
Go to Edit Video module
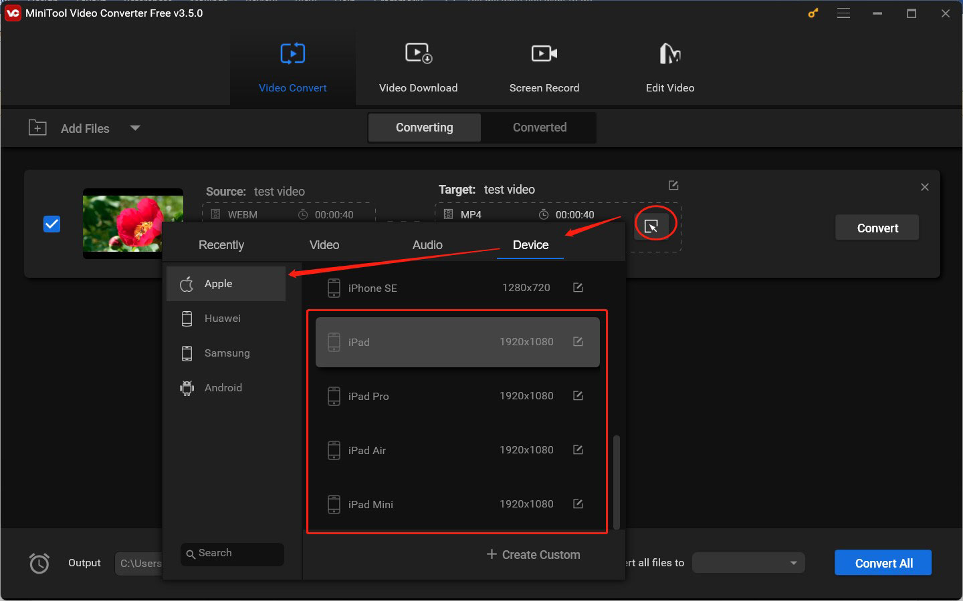(x=669, y=68)
